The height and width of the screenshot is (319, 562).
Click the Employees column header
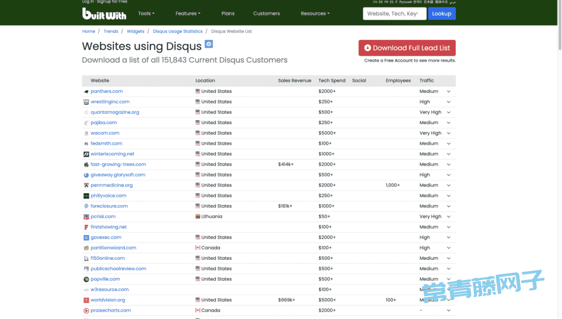[398, 81]
